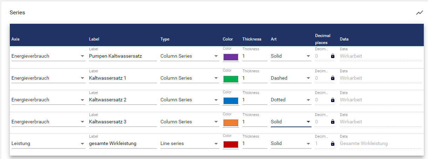Open the green color swatch

230,79
